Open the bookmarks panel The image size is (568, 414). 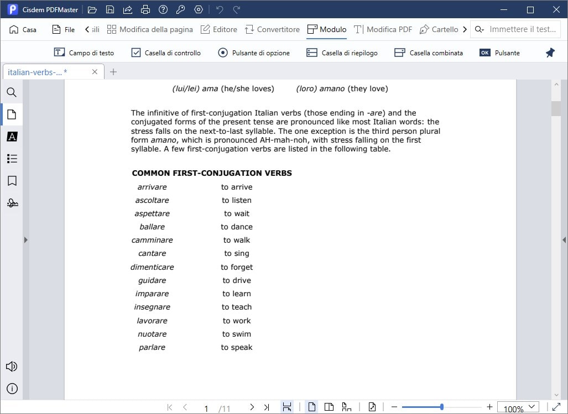[12, 181]
